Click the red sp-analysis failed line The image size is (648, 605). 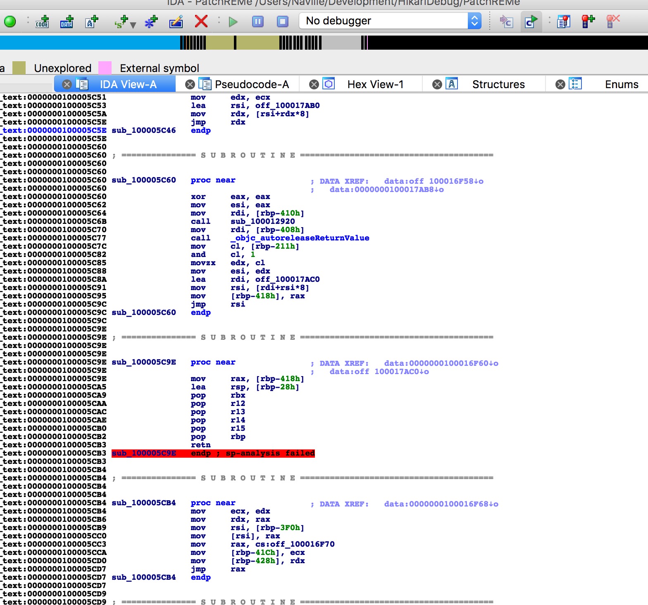tap(213, 453)
